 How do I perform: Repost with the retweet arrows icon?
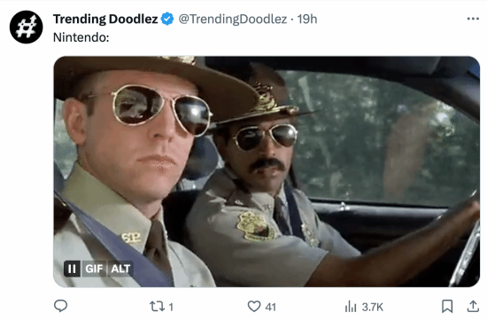coord(156,307)
